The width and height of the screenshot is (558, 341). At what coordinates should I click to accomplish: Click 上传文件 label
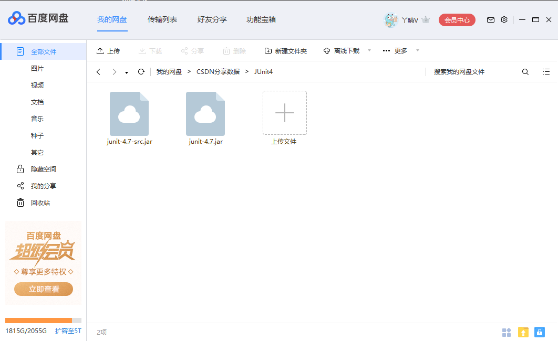284,141
